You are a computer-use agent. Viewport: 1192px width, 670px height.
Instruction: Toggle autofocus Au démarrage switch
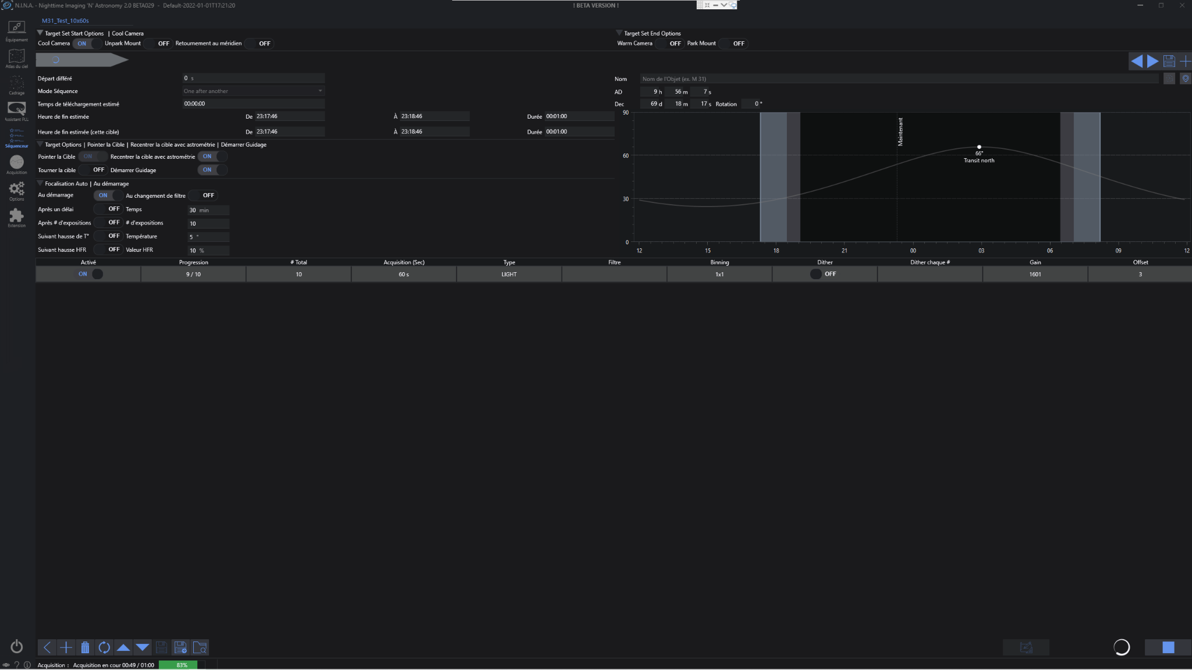tap(108, 195)
